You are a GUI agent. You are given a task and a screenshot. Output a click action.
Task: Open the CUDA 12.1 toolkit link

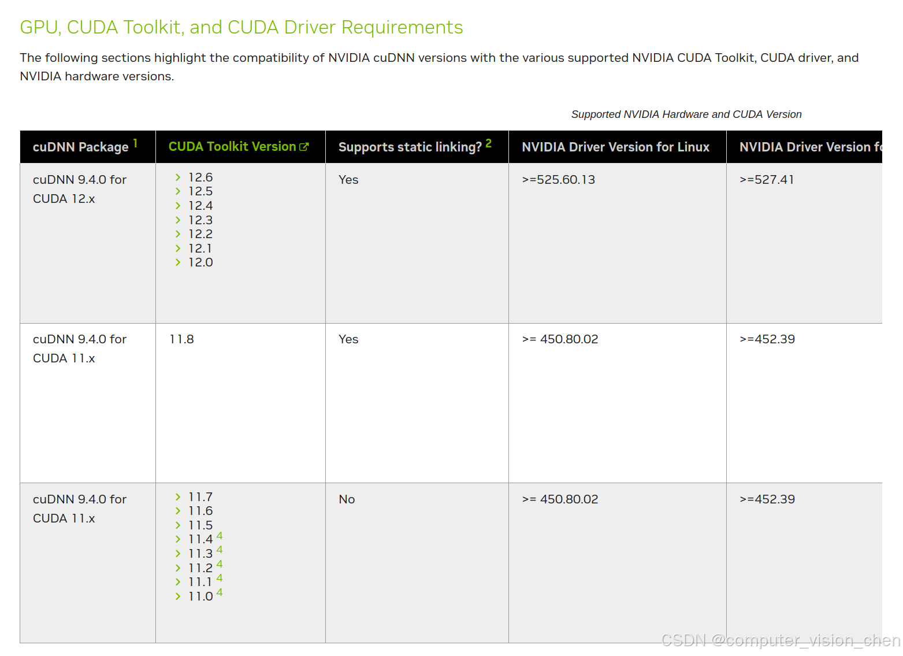pyautogui.click(x=200, y=249)
